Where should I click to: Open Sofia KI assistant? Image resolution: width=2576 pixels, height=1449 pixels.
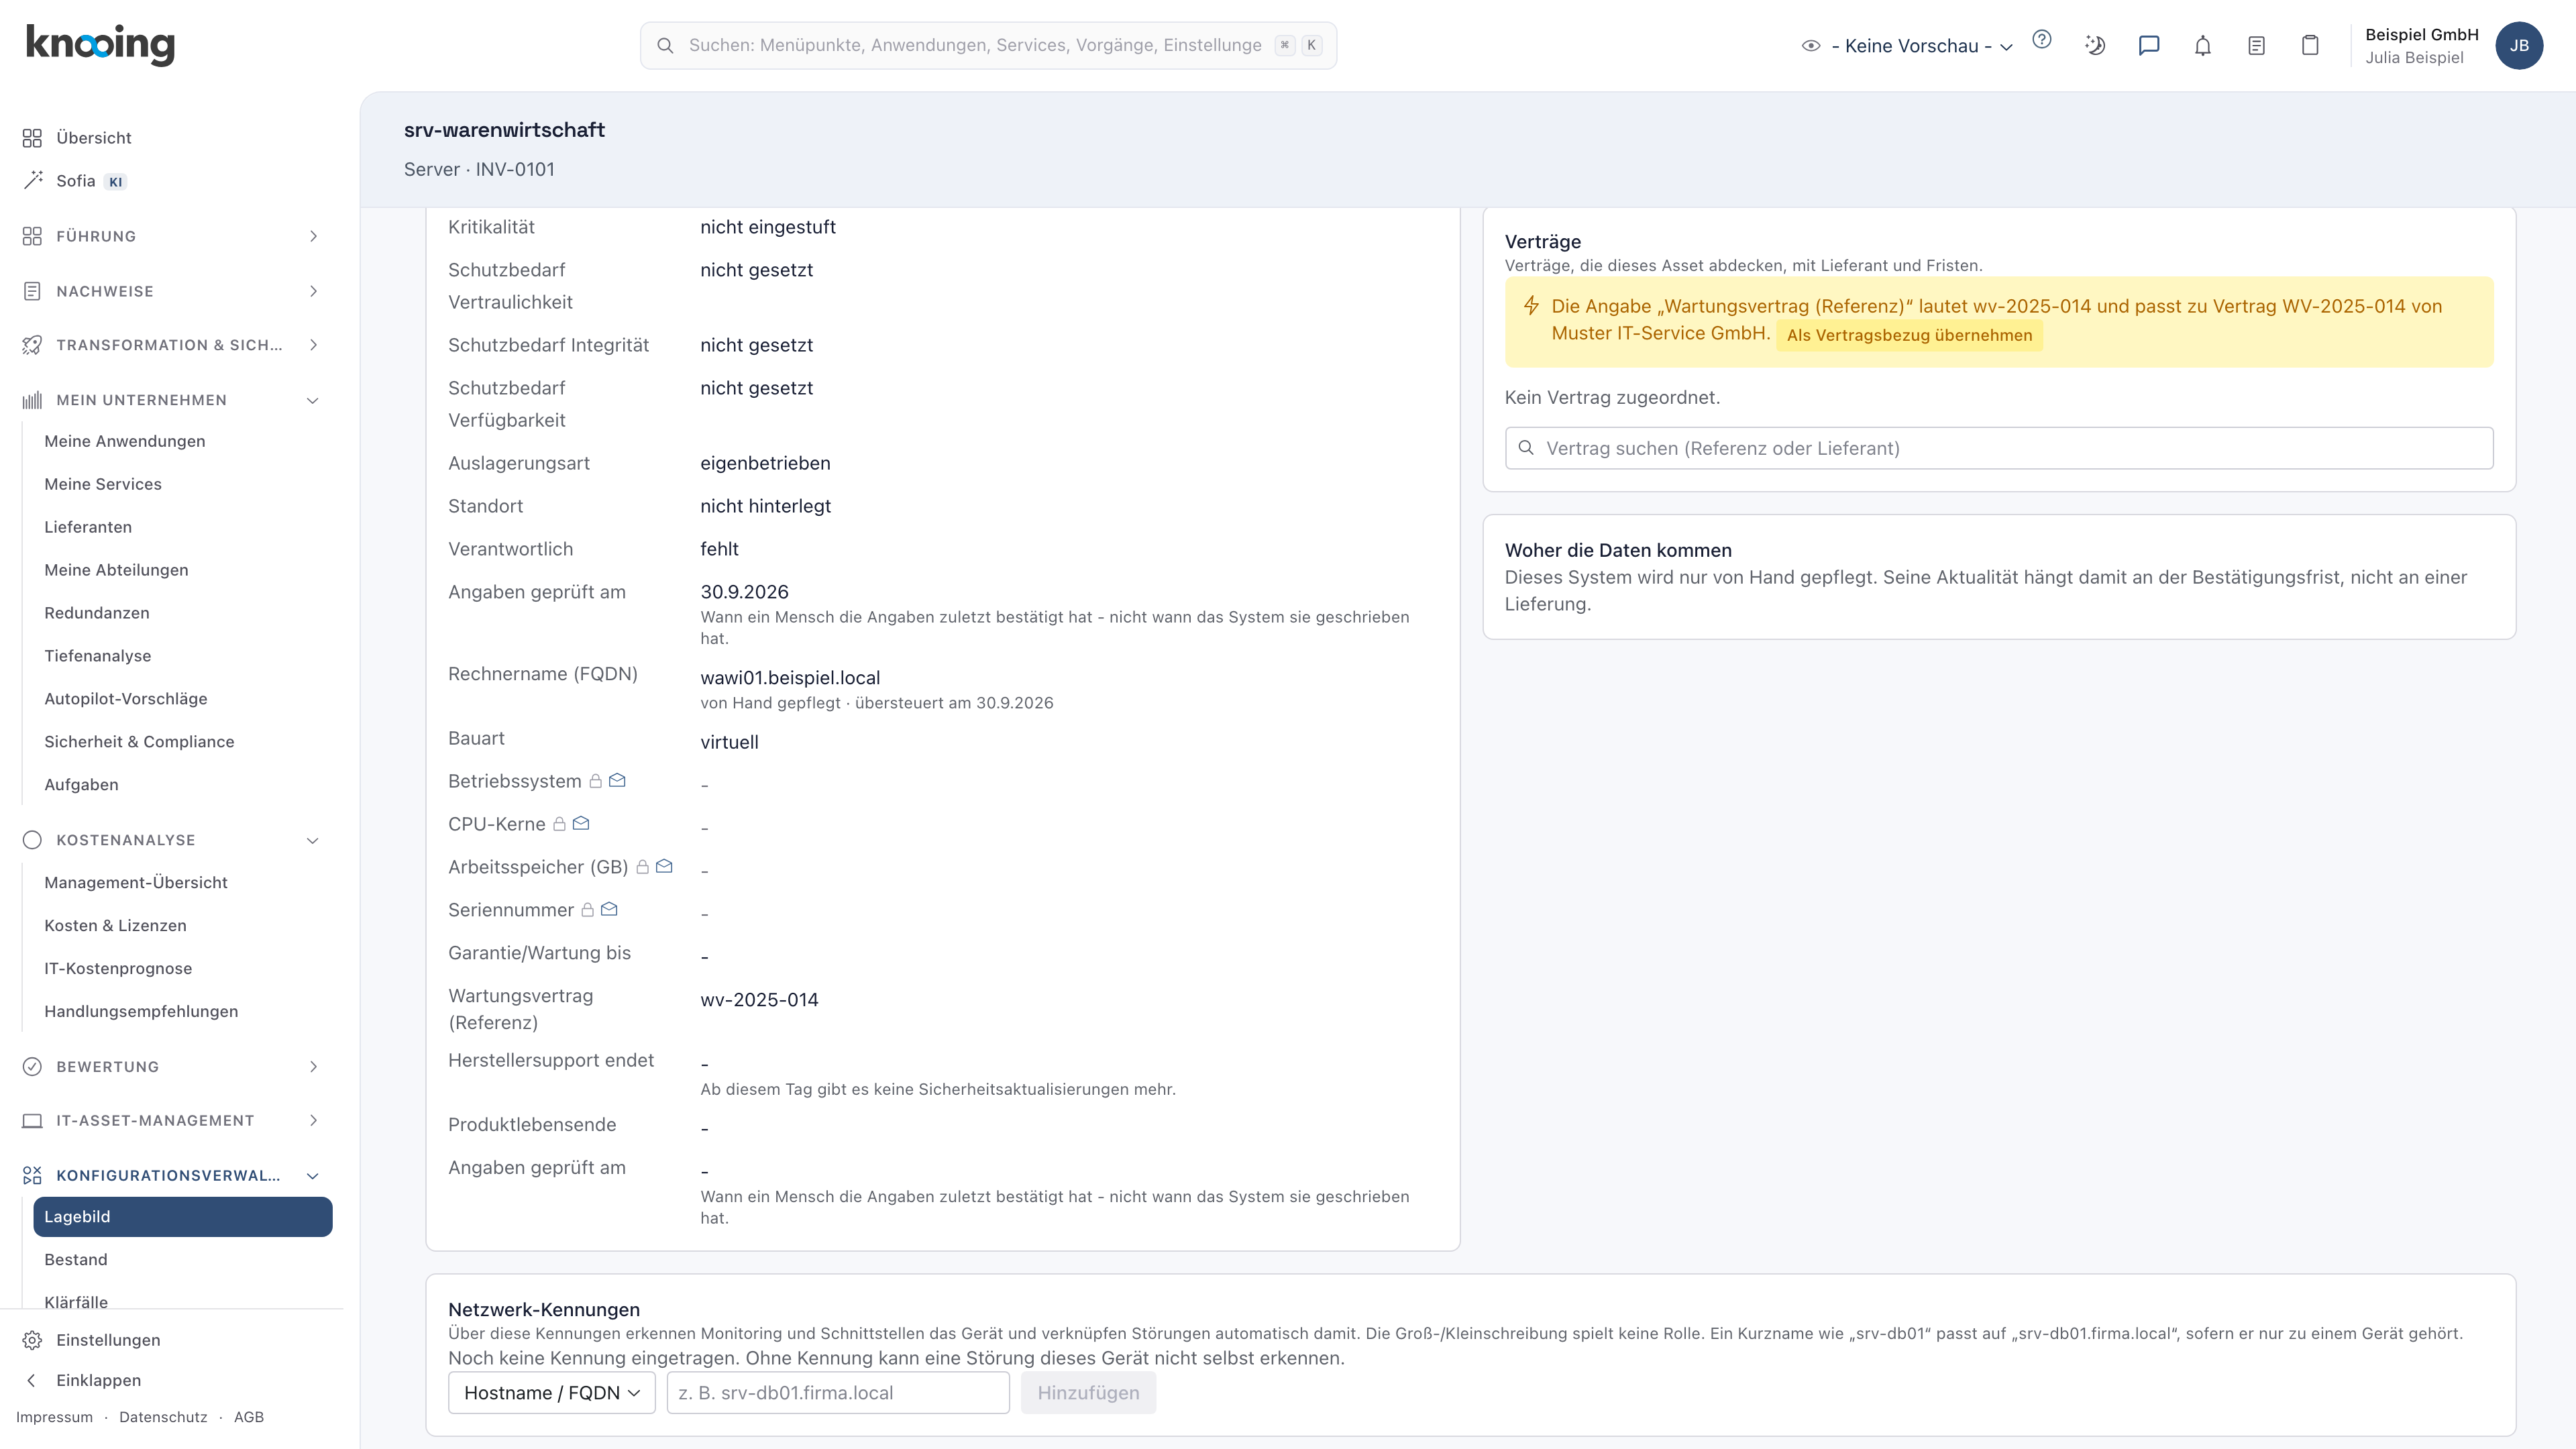coord(76,181)
